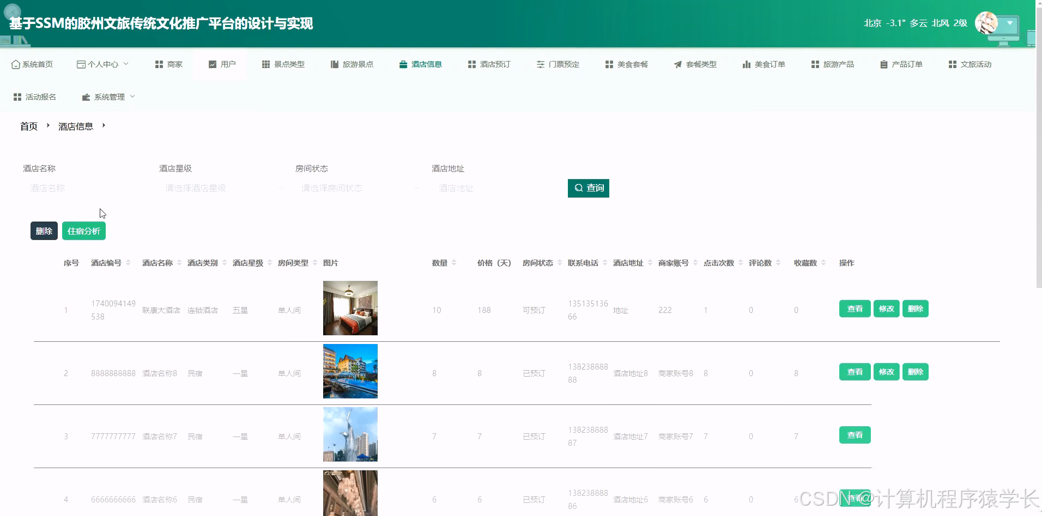Click the 产品订单 document icon

pyautogui.click(x=885, y=64)
